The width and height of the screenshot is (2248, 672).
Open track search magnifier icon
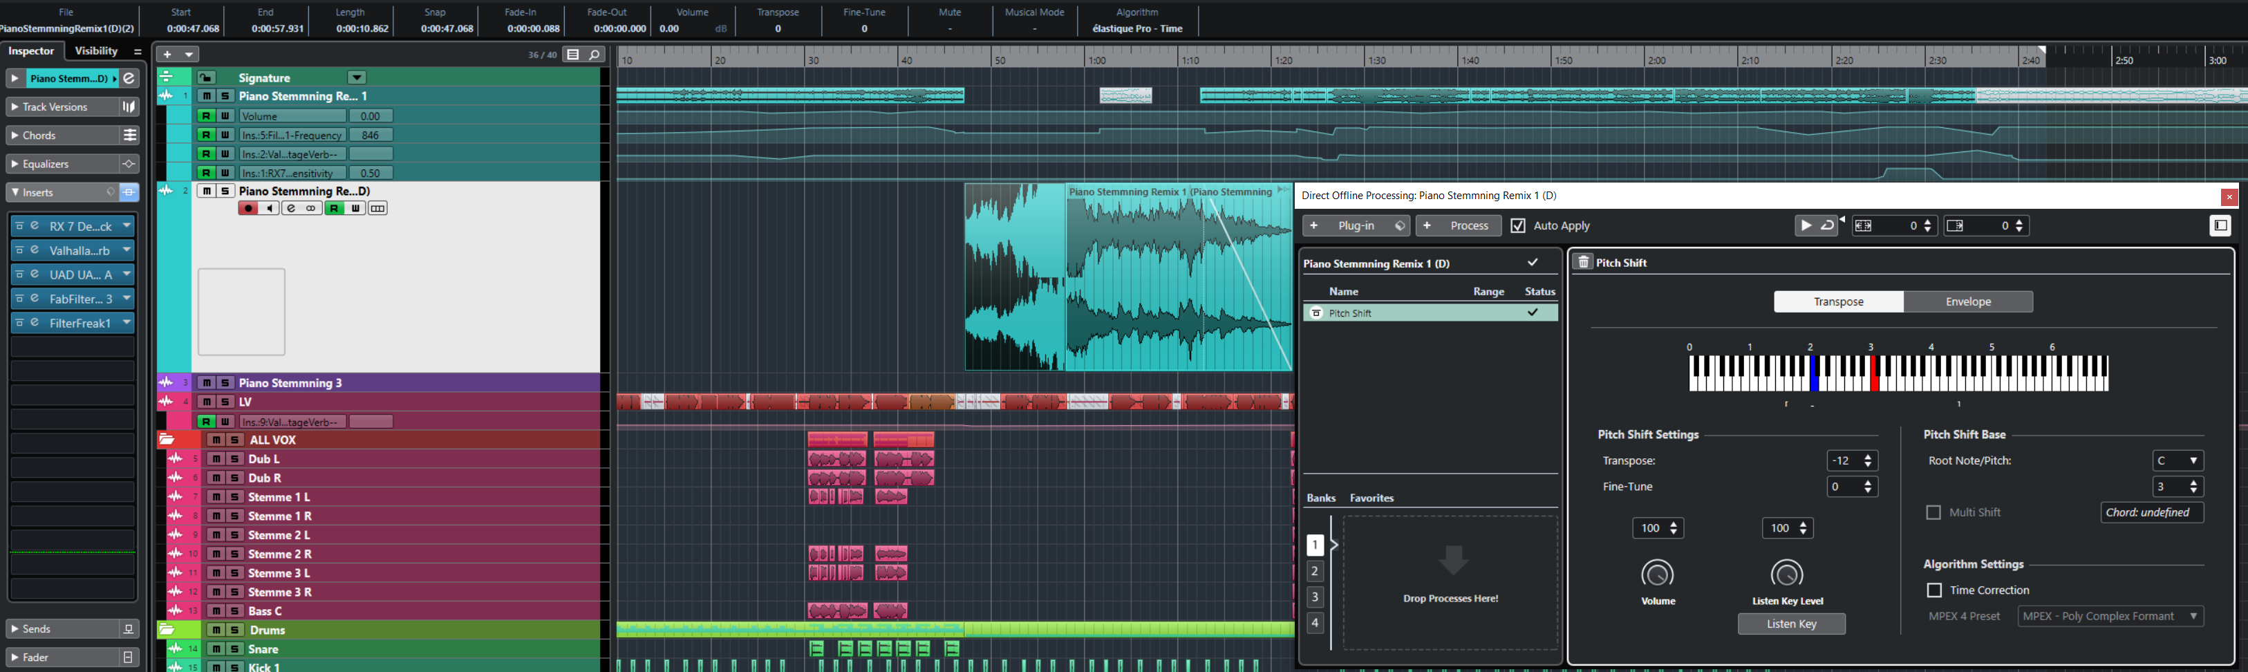tap(594, 55)
